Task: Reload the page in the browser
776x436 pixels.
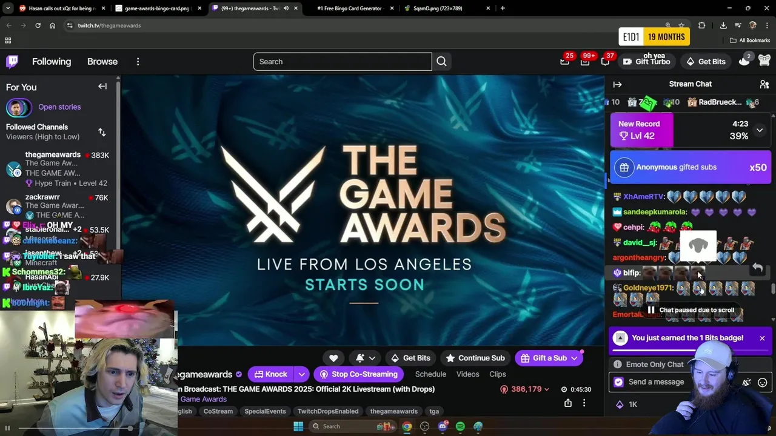Action: (38, 25)
